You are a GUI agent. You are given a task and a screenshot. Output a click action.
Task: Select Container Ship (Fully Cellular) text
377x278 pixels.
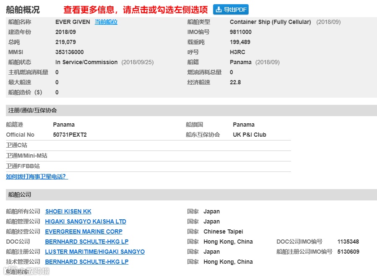point(270,22)
